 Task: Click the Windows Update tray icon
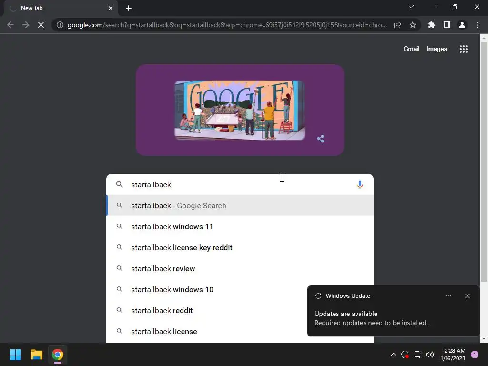(x=405, y=355)
